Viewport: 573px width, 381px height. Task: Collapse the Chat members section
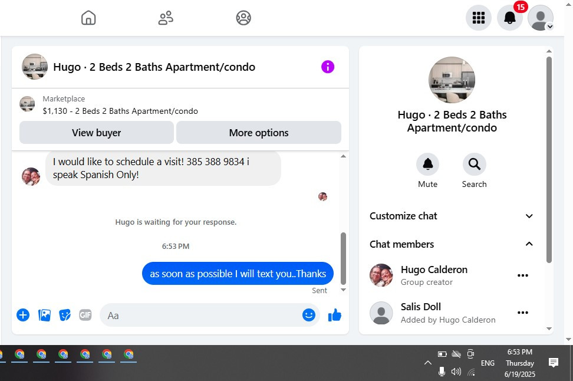[452, 244]
